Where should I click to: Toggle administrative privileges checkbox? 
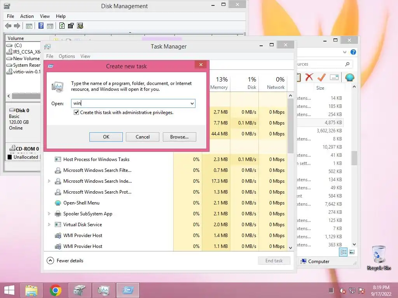point(76,112)
